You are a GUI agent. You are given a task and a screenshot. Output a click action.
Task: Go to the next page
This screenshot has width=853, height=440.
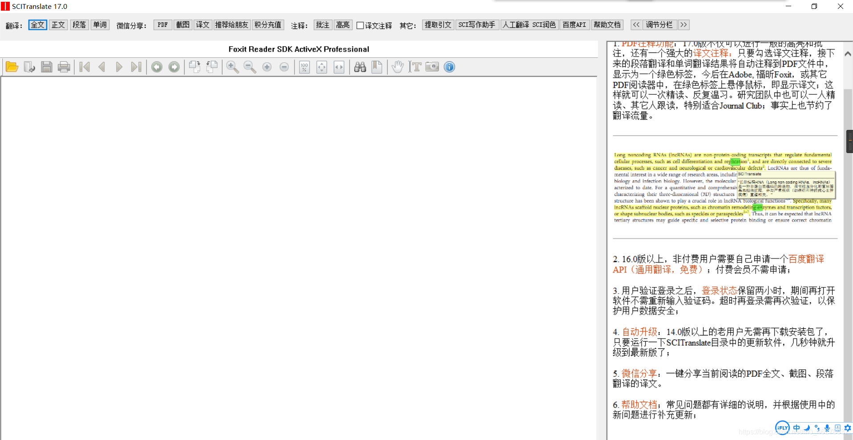(x=119, y=67)
